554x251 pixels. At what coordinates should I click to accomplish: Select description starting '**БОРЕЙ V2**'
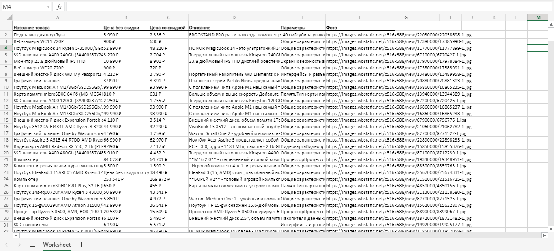234,179
